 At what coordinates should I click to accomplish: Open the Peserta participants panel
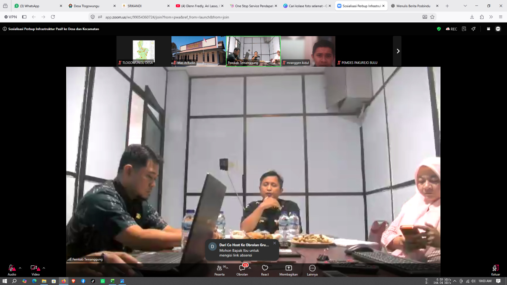pos(219,270)
